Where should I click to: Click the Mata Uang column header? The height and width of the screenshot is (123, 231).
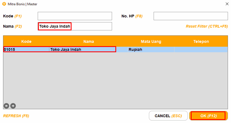coord(151,41)
